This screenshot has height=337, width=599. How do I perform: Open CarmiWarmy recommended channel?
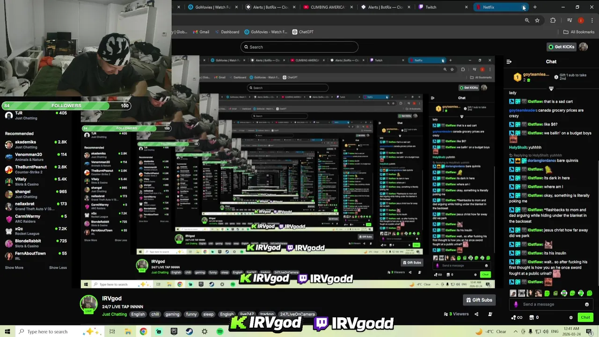[35, 219]
